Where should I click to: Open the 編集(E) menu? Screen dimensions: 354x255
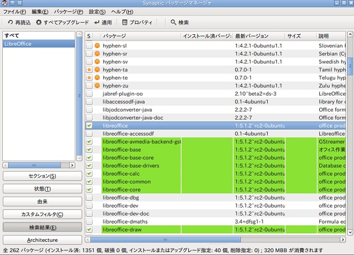(40, 12)
